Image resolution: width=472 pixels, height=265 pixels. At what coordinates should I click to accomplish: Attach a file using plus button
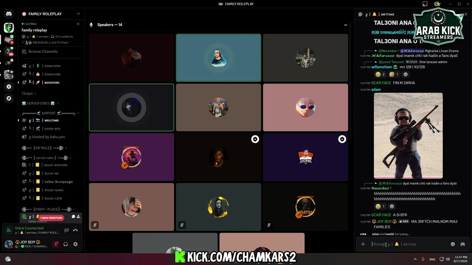pyautogui.click(x=363, y=244)
